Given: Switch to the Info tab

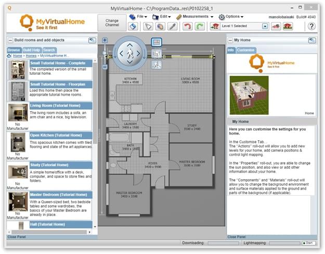Looking at the screenshot, I should (x=231, y=50).
